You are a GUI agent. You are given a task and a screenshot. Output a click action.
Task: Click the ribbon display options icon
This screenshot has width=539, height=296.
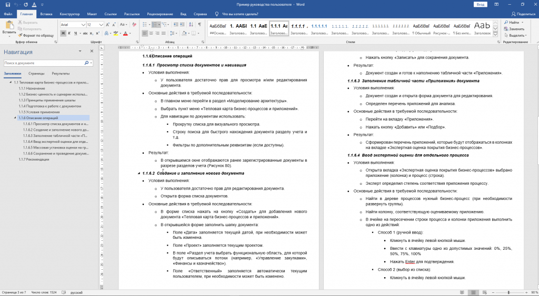[x=496, y=4]
